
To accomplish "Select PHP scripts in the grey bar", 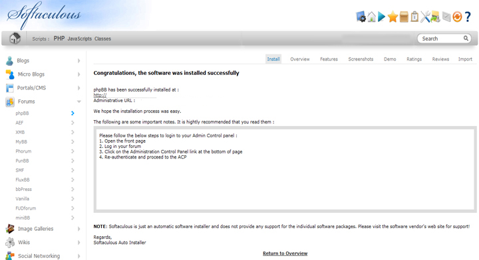I will pyautogui.click(x=59, y=38).
